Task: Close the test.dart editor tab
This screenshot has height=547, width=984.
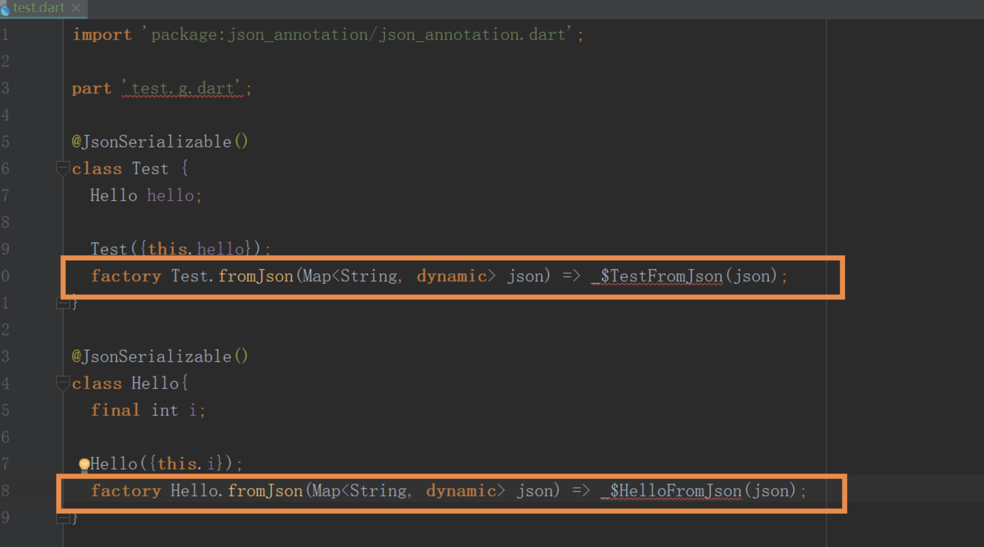Action: (76, 8)
